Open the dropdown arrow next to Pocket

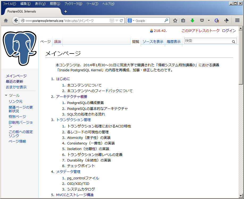click(x=209, y=20)
